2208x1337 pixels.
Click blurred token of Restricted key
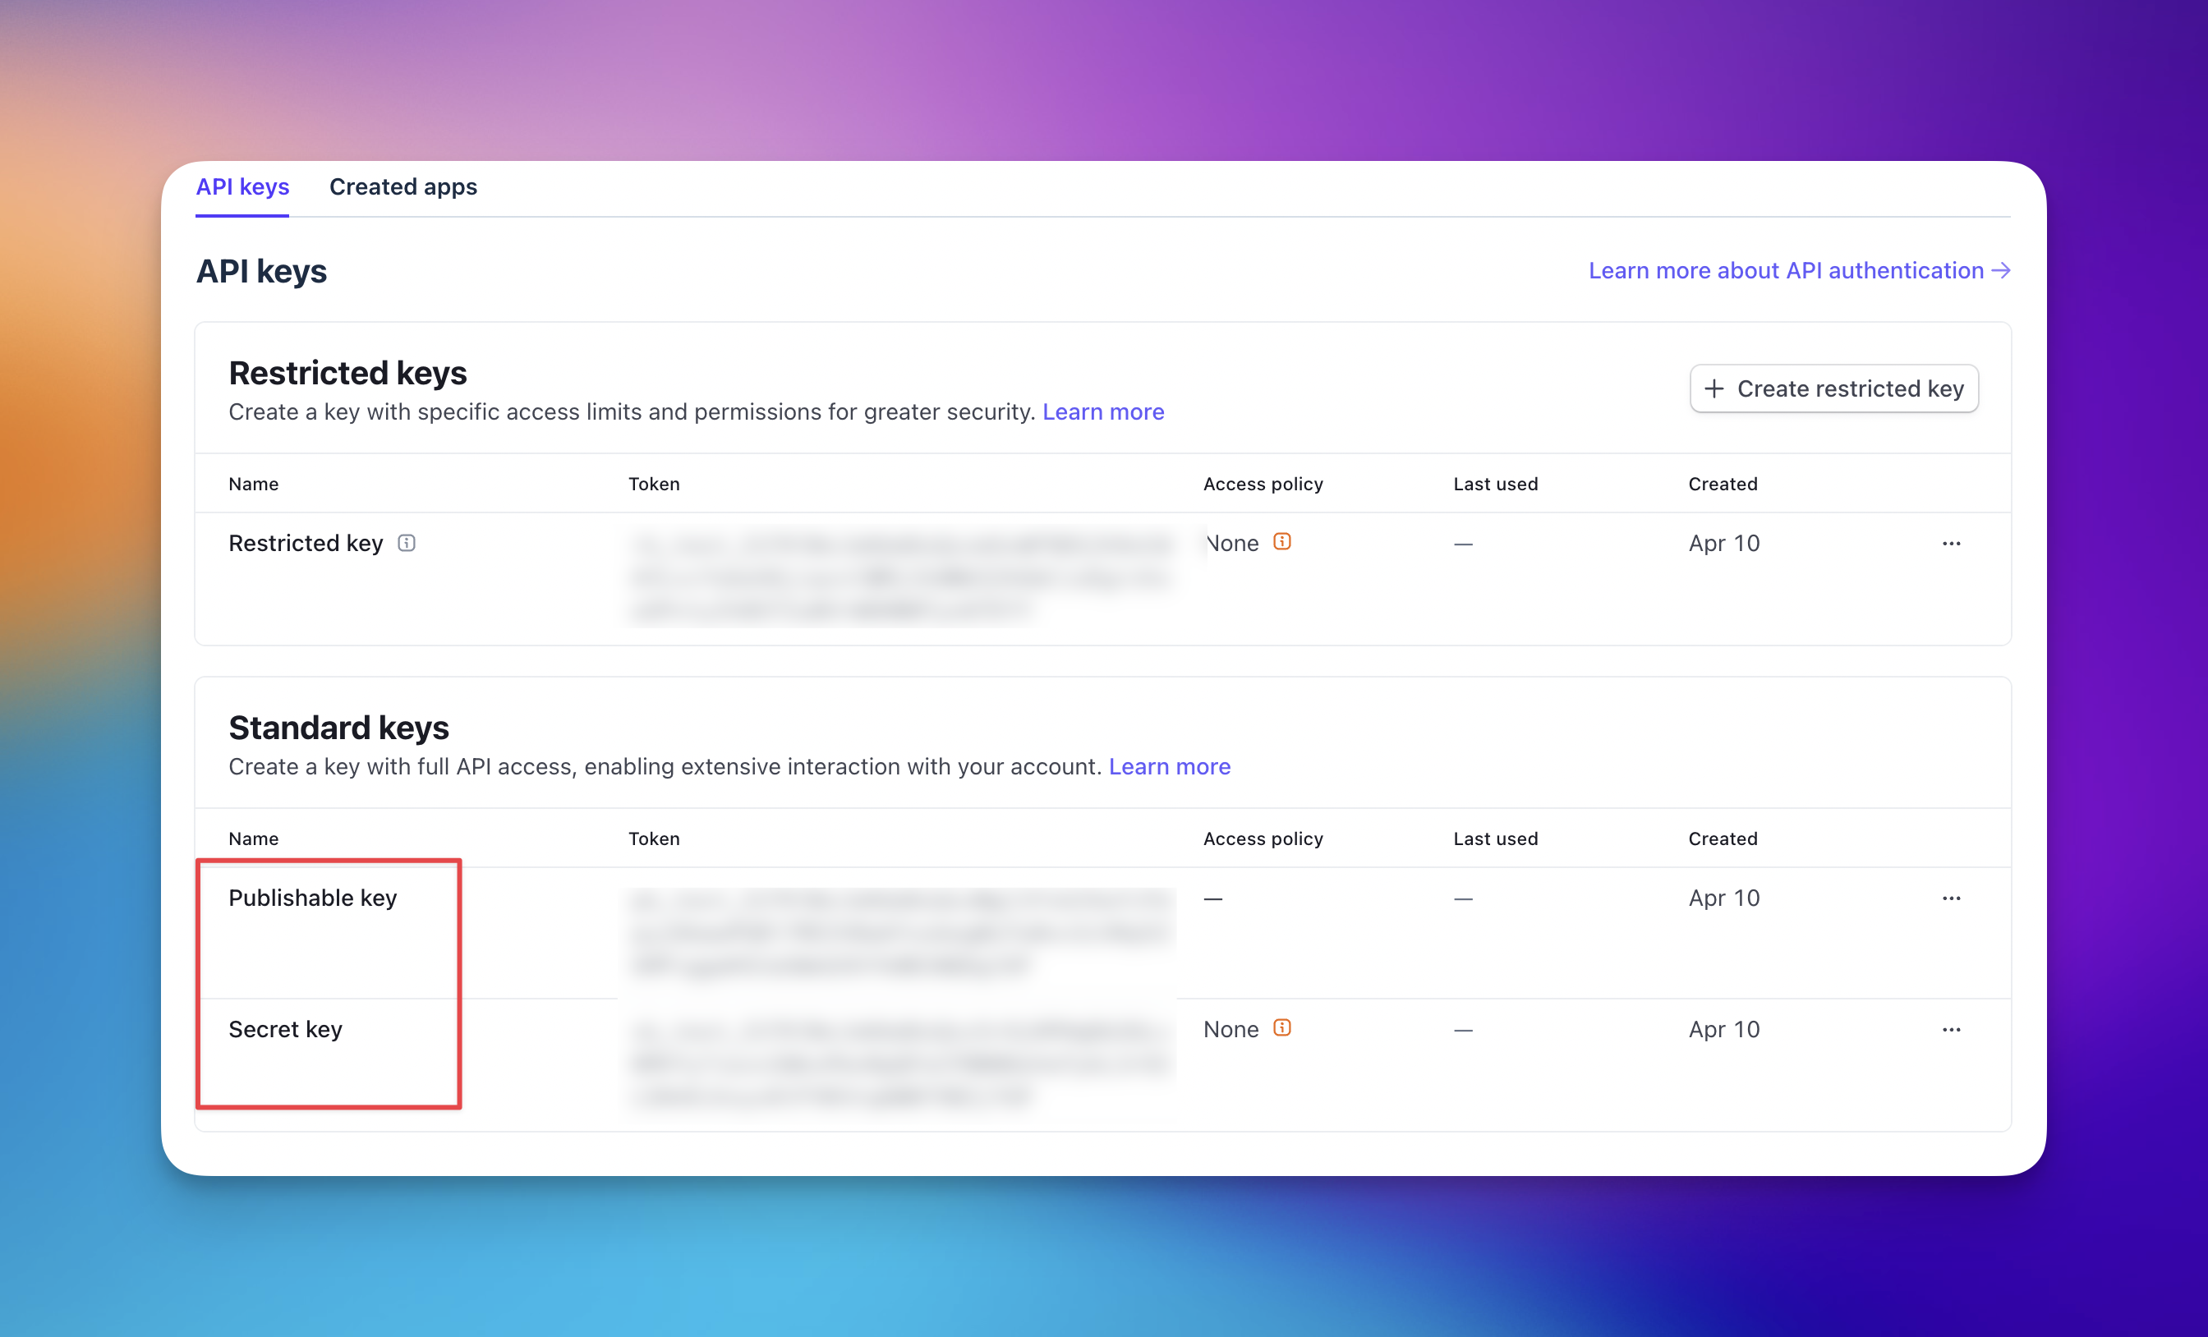900,577
